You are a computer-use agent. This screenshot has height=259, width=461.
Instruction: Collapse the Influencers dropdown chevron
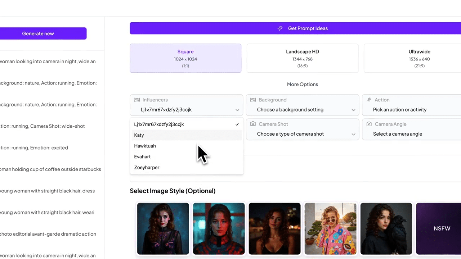click(237, 110)
